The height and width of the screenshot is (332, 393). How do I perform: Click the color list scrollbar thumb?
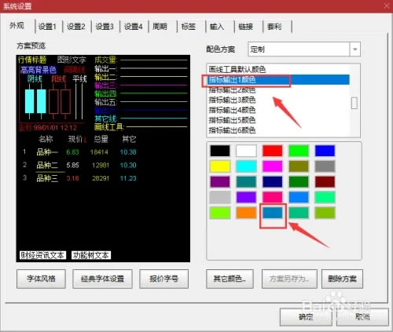coord(354,103)
